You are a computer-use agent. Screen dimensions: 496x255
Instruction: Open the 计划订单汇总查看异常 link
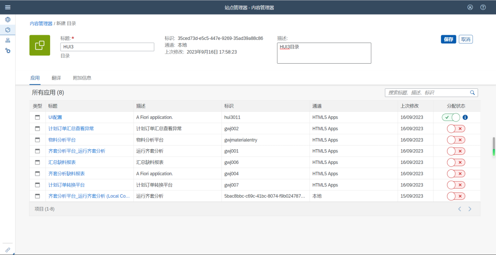click(71, 129)
